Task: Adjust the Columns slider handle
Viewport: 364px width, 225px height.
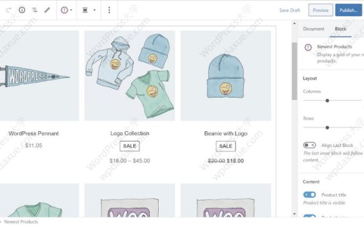Action: coord(327,100)
